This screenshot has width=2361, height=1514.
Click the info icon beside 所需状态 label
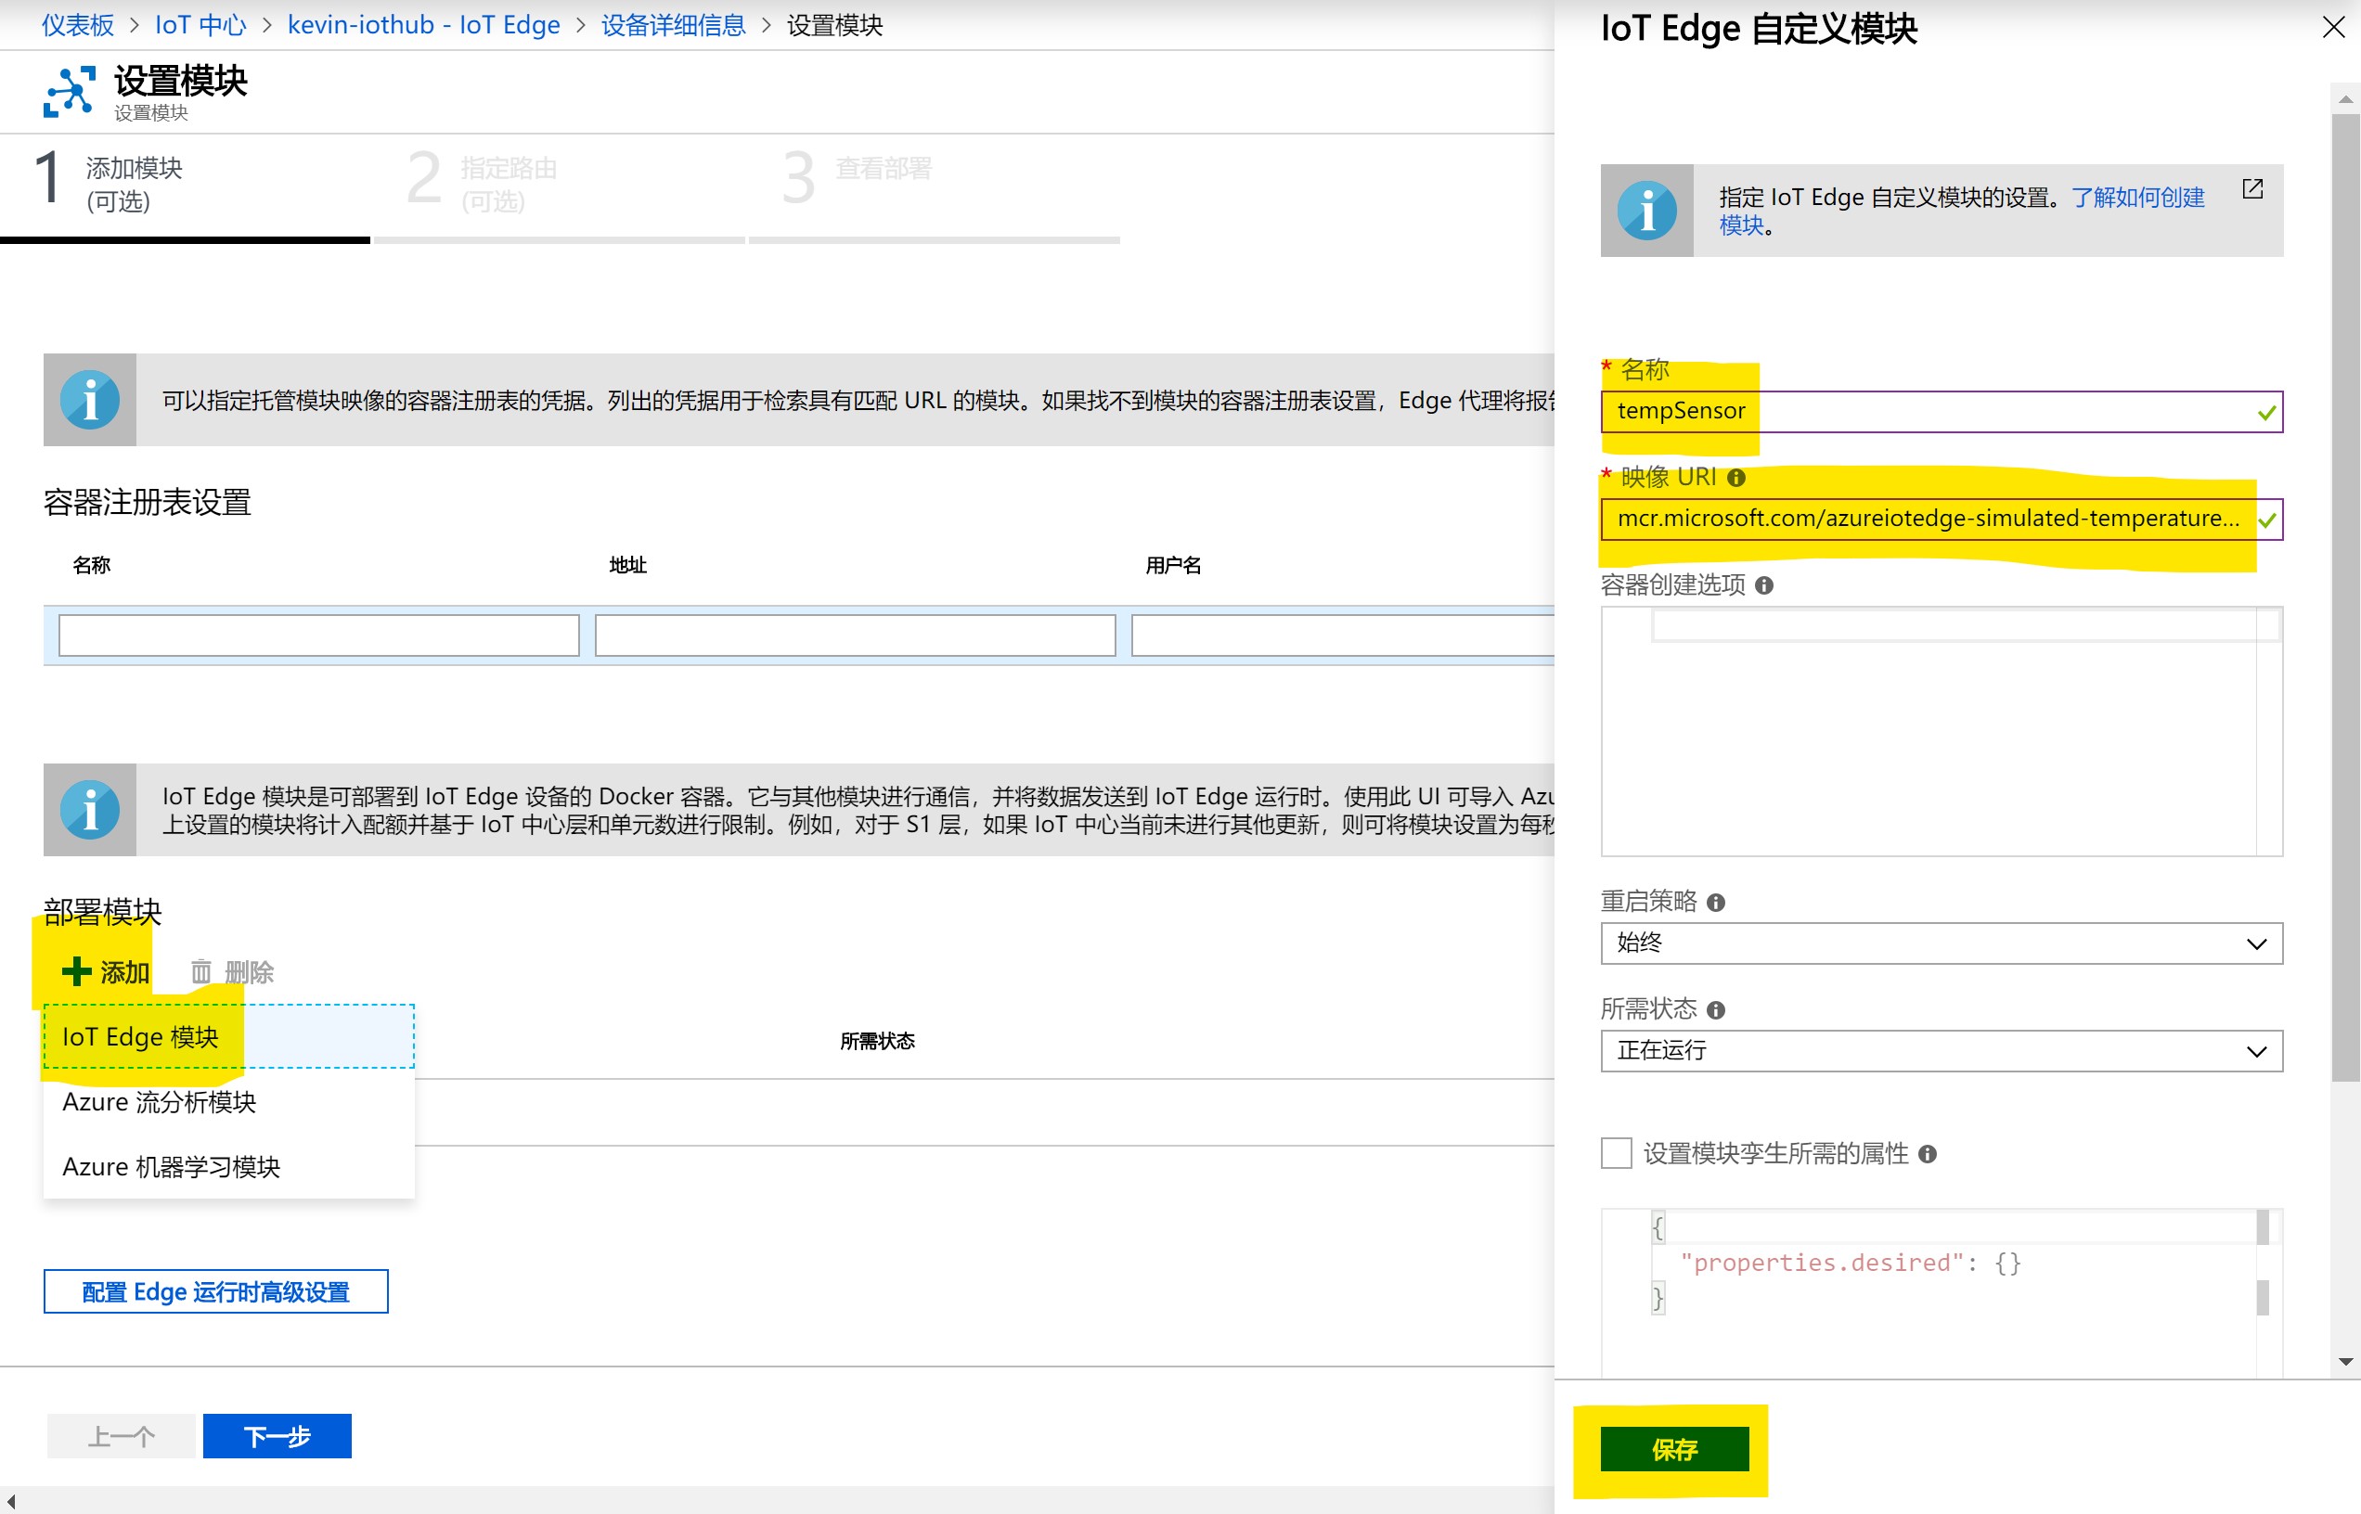point(1716,1010)
